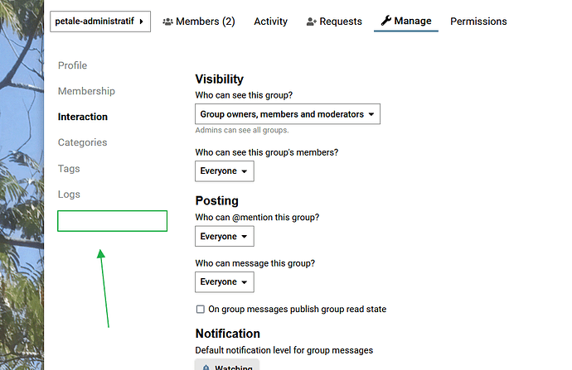Open the group visibility dropdown
Image resolution: width=572 pixels, height=370 pixels.
pyautogui.click(x=288, y=114)
